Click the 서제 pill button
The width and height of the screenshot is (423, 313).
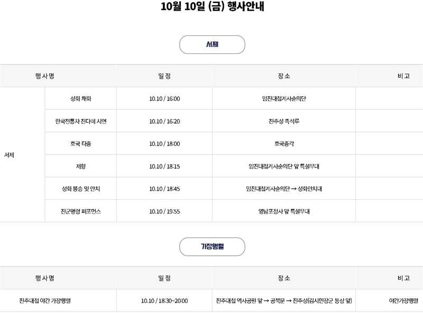coord(212,45)
